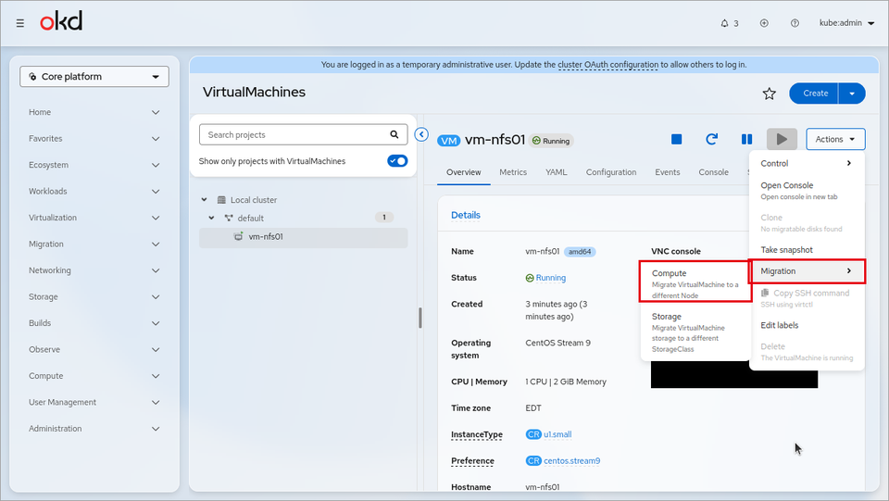Select Storage migration to different StorageClass
The height and width of the screenshot is (501, 889).
(695, 332)
